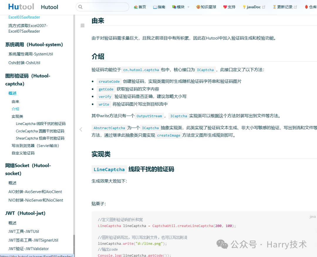The height and width of the screenshot is (257, 317).
Task: Click the createCode inline code
Action: click(109, 82)
